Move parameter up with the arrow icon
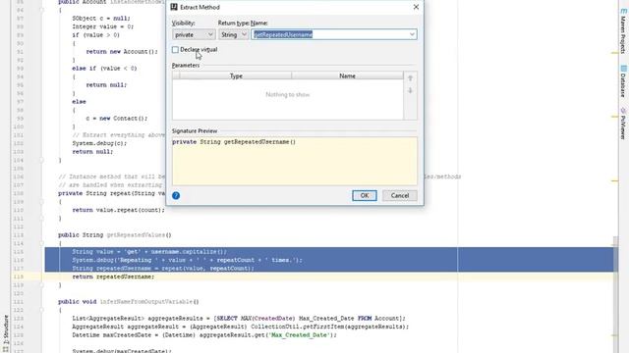 coord(410,78)
